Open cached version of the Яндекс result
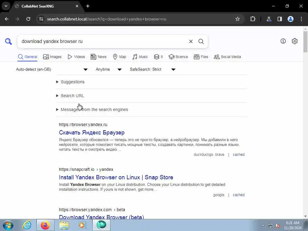This screenshot has width=308, height=231. [239, 155]
